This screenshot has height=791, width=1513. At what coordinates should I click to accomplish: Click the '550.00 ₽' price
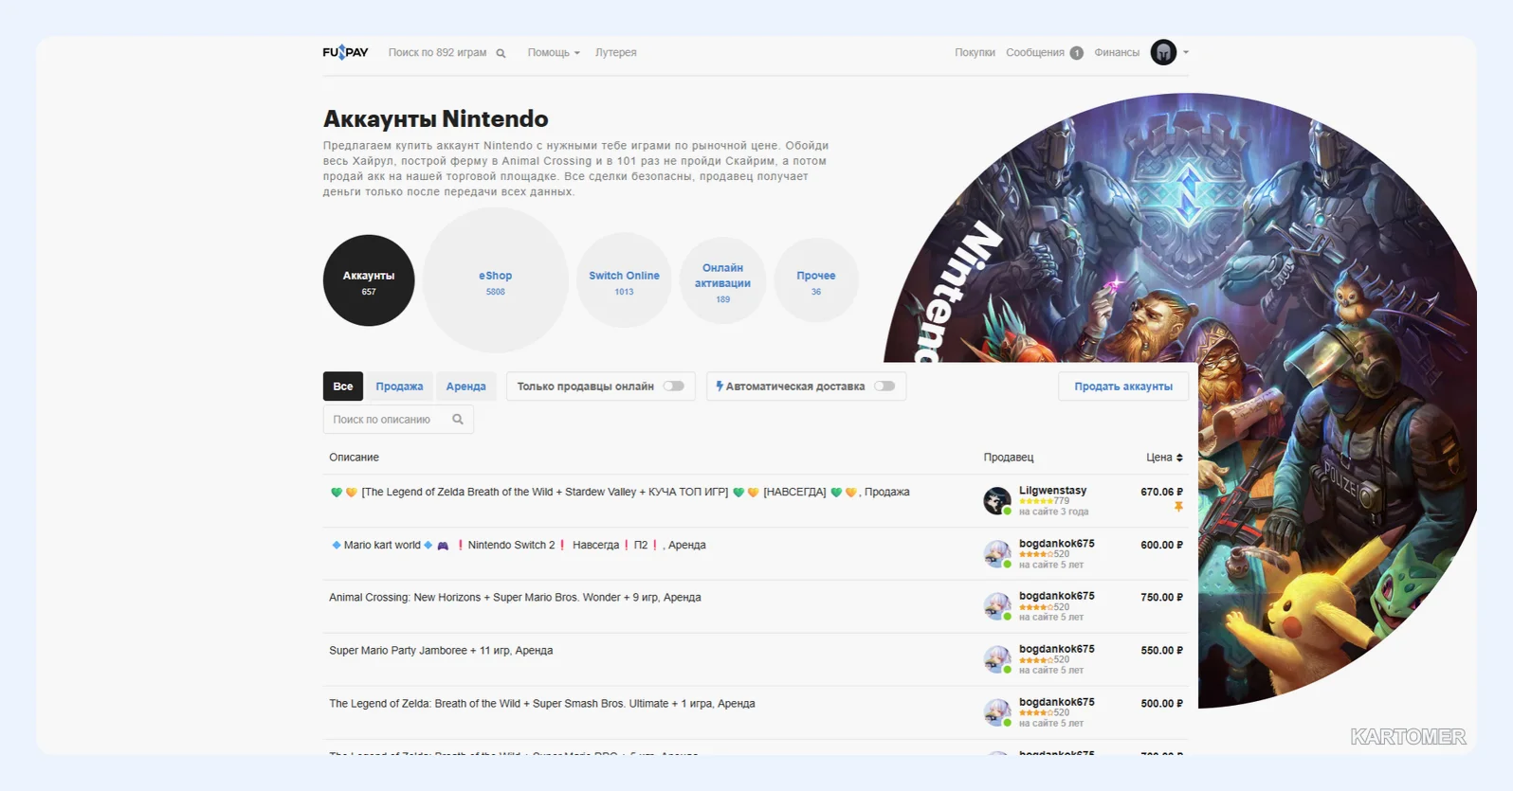pyautogui.click(x=1162, y=651)
